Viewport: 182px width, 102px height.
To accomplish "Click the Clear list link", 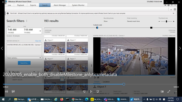I will click(38, 41).
